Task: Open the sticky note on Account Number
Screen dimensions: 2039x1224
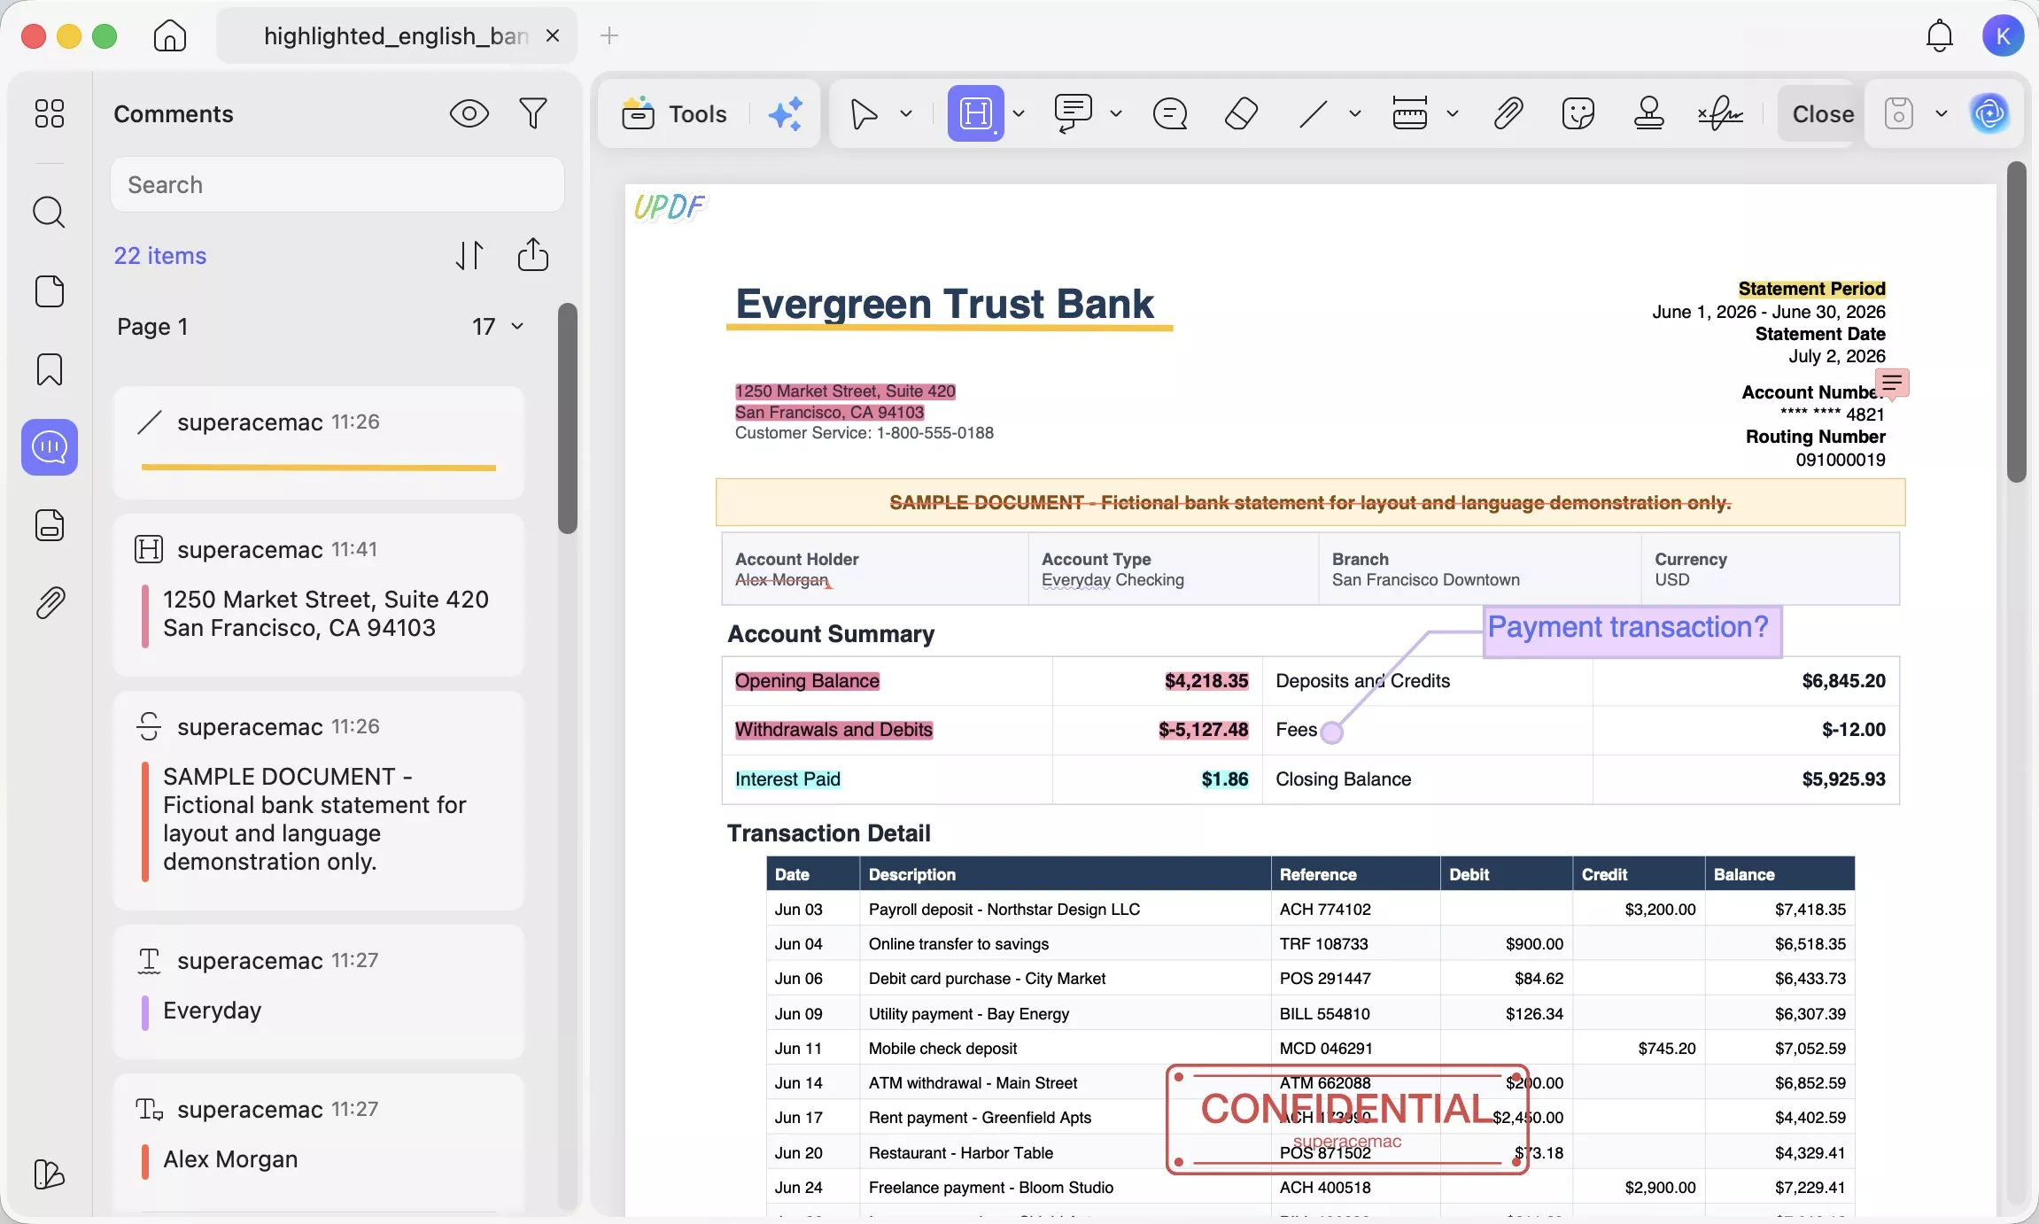Action: [1892, 383]
